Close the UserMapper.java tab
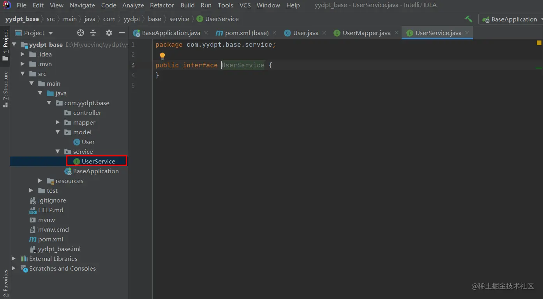This screenshot has width=543, height=299. point(397,33)
